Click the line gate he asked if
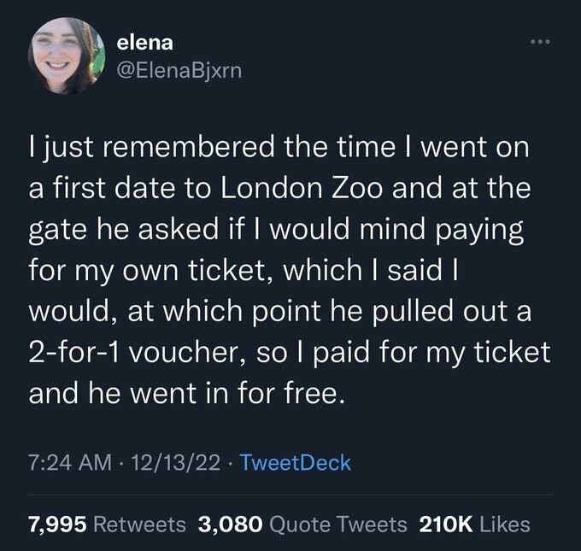581x551 pixels. (136, 229)
